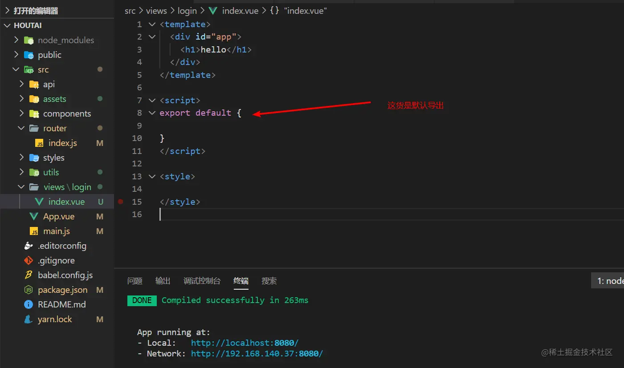
Task: Open the http://localhost:8080/ link in terminal
Action: pos(245,343)
